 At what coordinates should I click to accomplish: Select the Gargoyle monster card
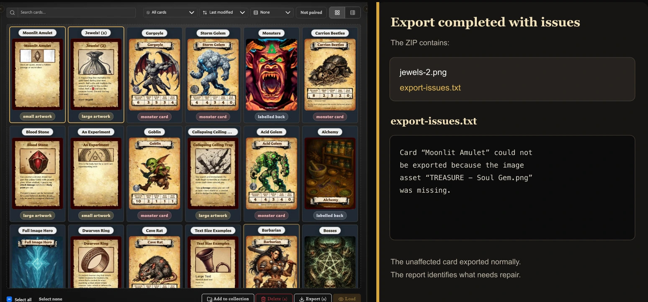(x=154, y=75)
